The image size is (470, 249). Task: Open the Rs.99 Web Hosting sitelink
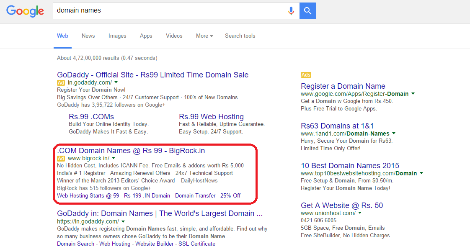click(x=211, y=117)
